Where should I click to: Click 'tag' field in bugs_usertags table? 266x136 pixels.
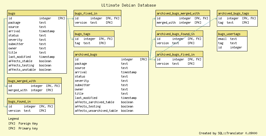[x=221, y=43]
